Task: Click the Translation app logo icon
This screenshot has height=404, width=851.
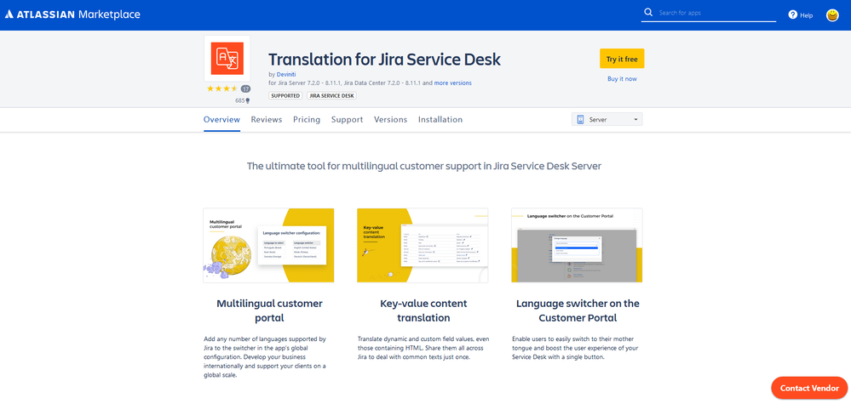Action: coord(227,59)
